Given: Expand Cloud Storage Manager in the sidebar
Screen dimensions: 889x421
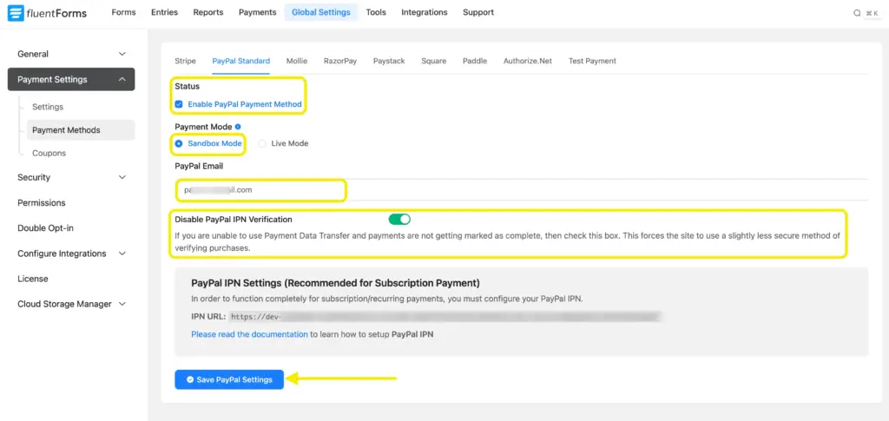Looking at the screenshot, I should (71, 305).
